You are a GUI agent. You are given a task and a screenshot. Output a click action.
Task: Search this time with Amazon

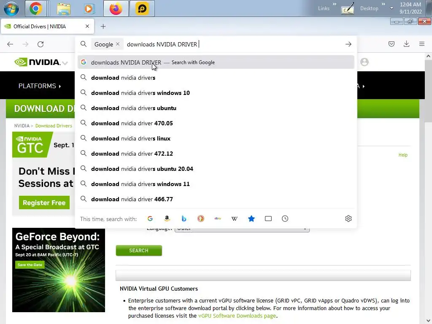(167, 219)
